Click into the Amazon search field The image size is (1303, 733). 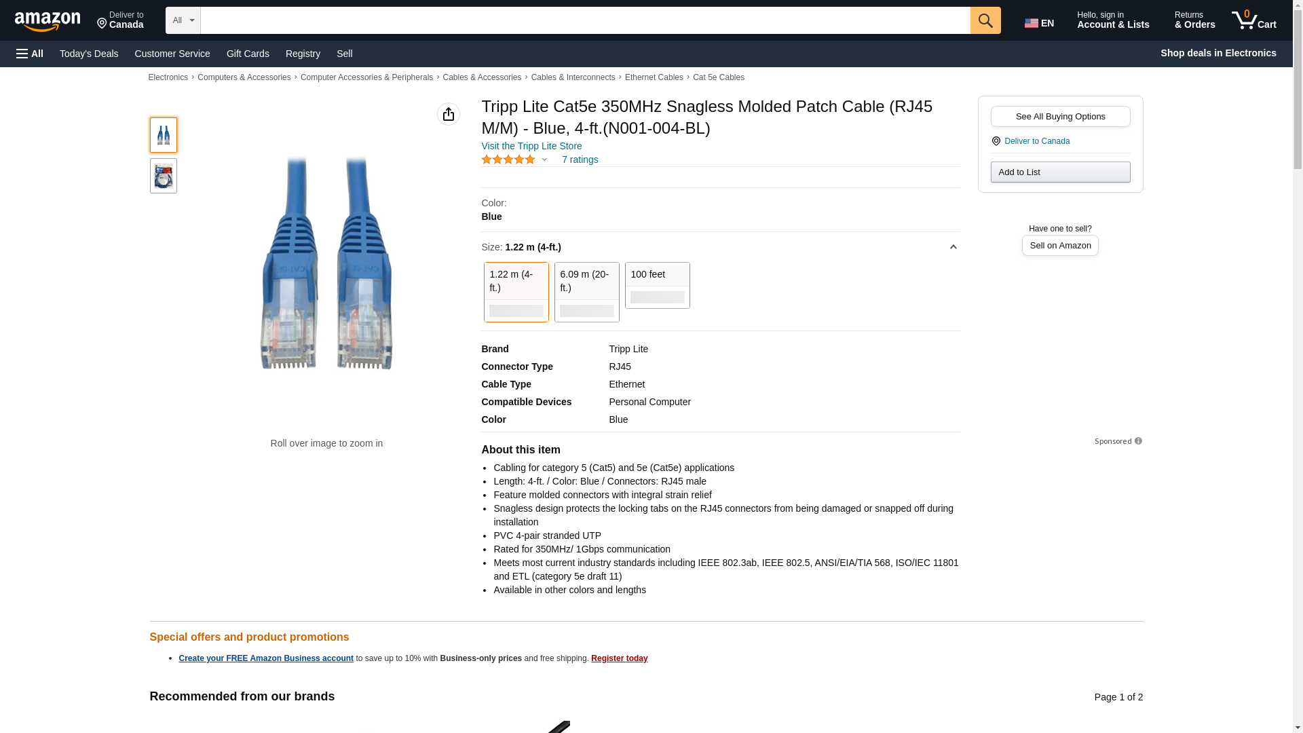tap(585, 20)
